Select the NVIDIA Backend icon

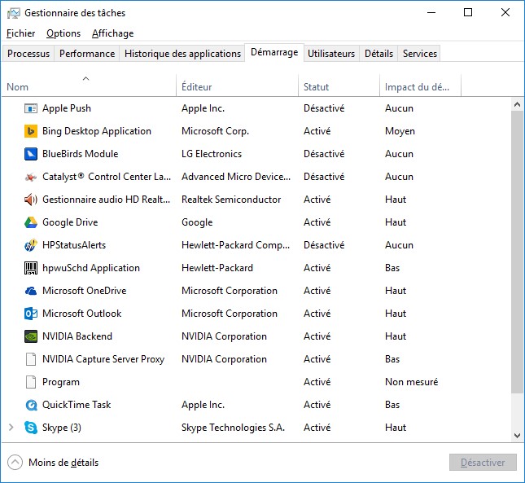click(31, 336)
